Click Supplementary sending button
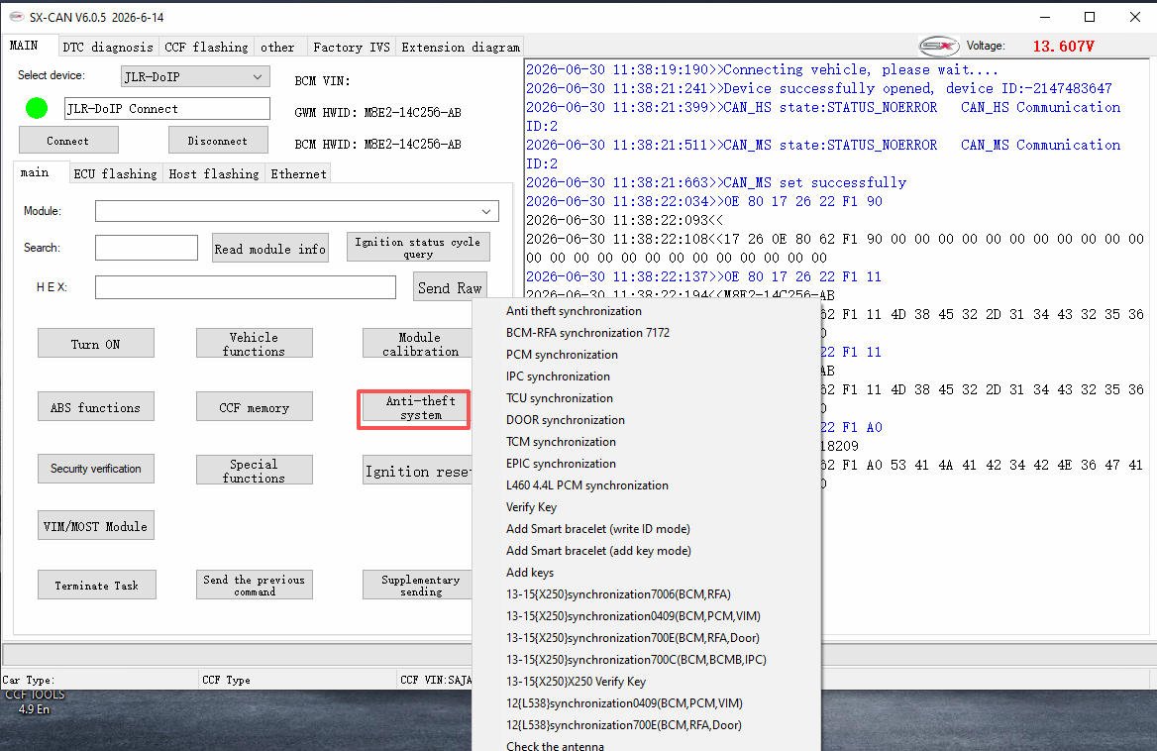 pos(417,585)
